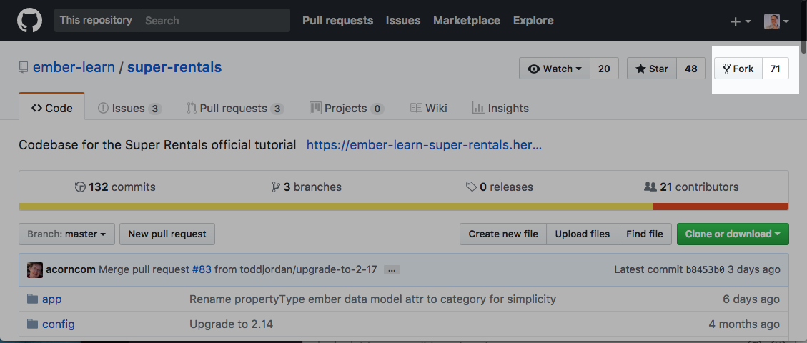Open the Rename propertyType commit message
Screen dimensions: 807x343
click(x=372, y=299)
